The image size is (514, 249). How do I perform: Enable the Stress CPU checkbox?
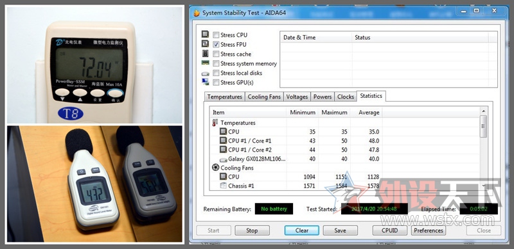pos(216,35)
